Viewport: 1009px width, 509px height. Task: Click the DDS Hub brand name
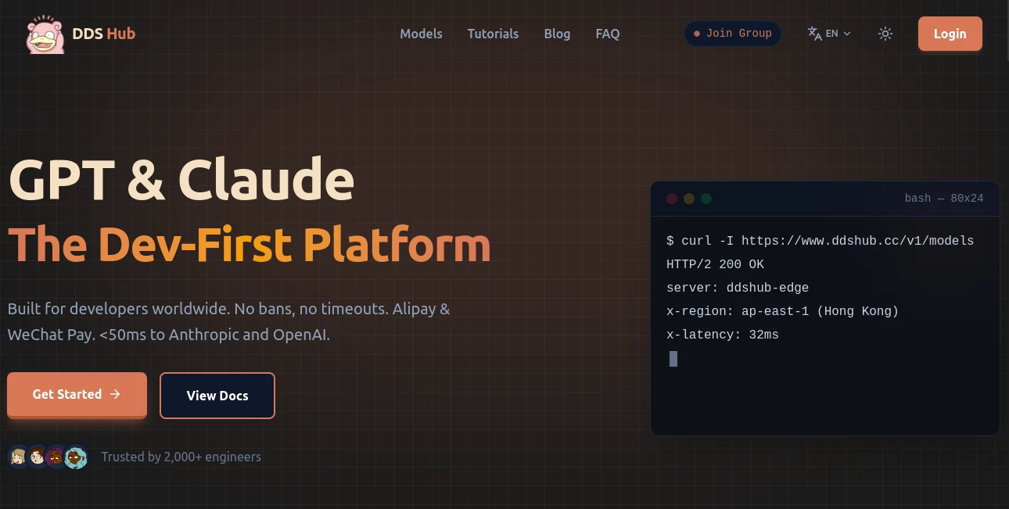[x=103, y=34]
